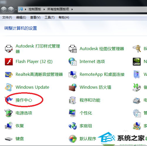Click the 个性化 monitor icon

(72, 113)
